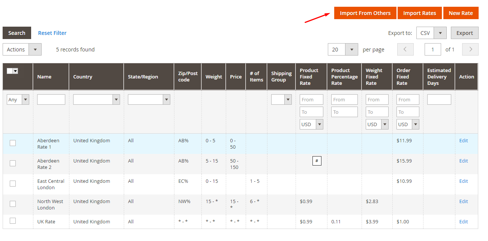The image size is (488, 241).
Task: Expand the Country filter dropdown
Action: 96,99
